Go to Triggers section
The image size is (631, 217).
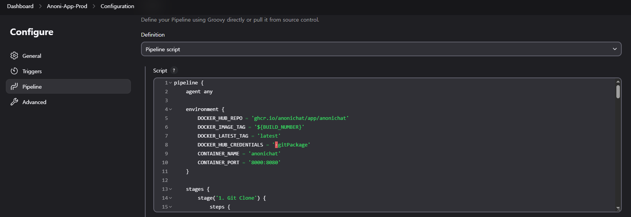pos(68,71)
